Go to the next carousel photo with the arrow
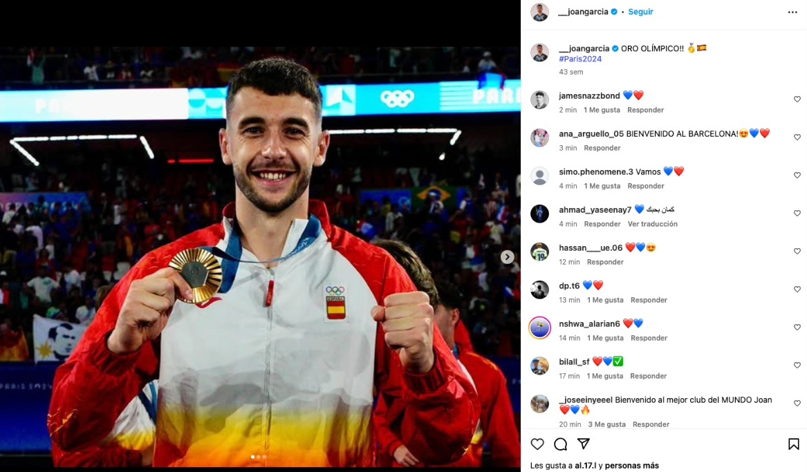The height and width of the screenshot is (472, 807). tap(507, 257)
